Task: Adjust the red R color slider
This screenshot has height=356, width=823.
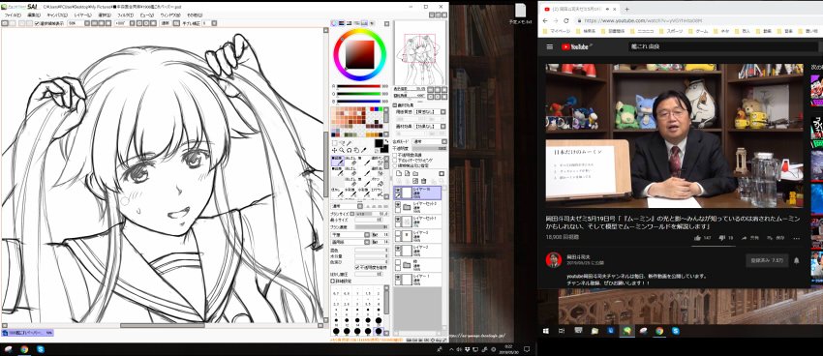Action: click(x=358, y=86)
